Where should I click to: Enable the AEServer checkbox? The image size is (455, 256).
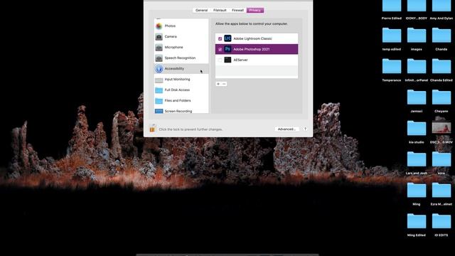click(220, 60)
